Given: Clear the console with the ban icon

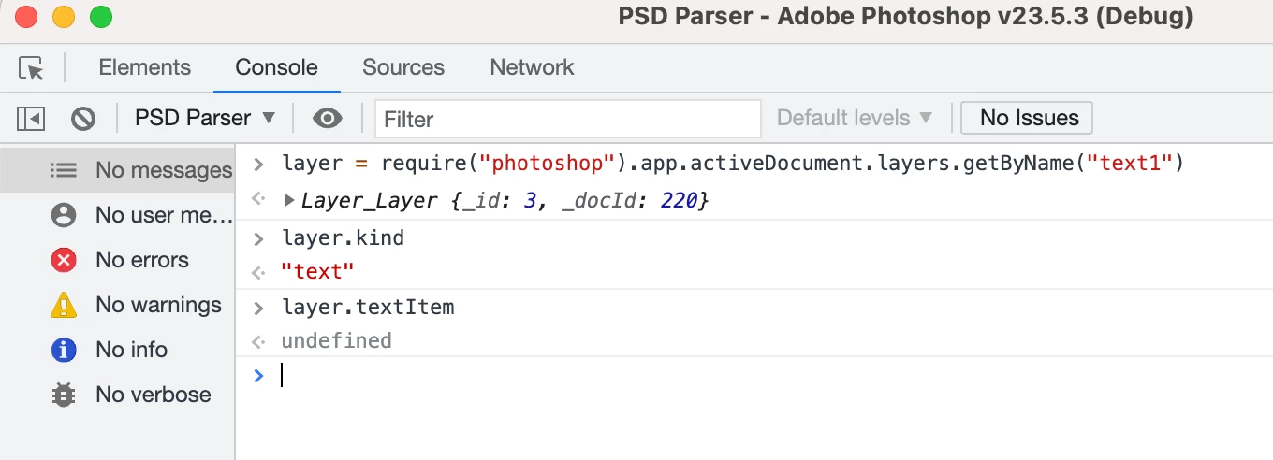Looking at the screenshot, I should [83, 119].
